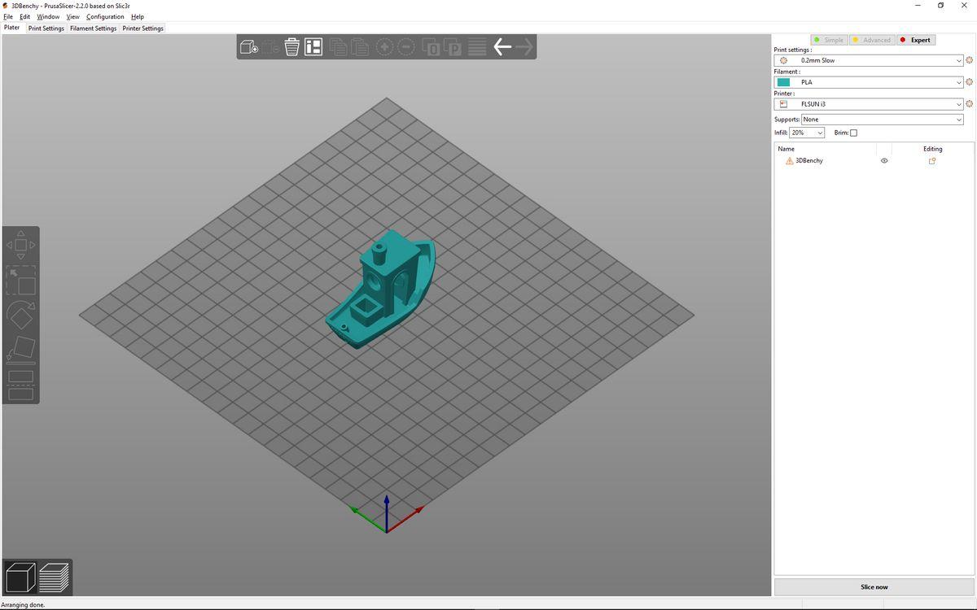
Task: Open the Window menu
Action: (48, 16)
